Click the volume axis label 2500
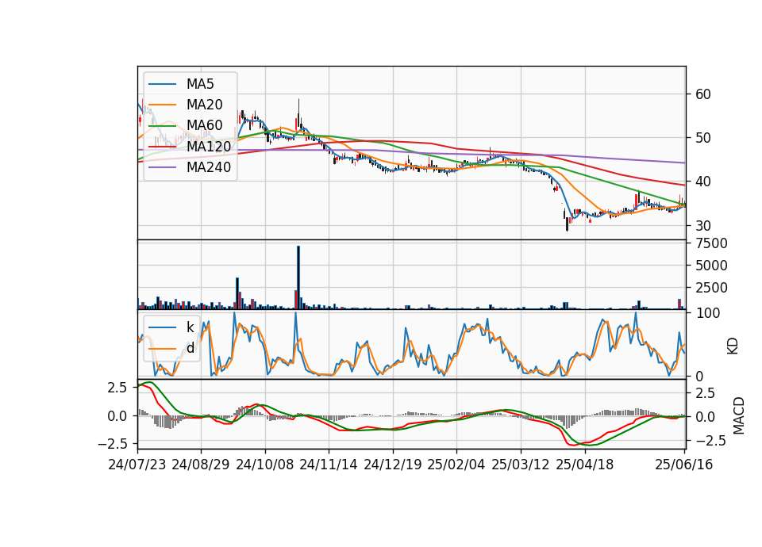Screen dimensions: 762x547 (711, 288)
